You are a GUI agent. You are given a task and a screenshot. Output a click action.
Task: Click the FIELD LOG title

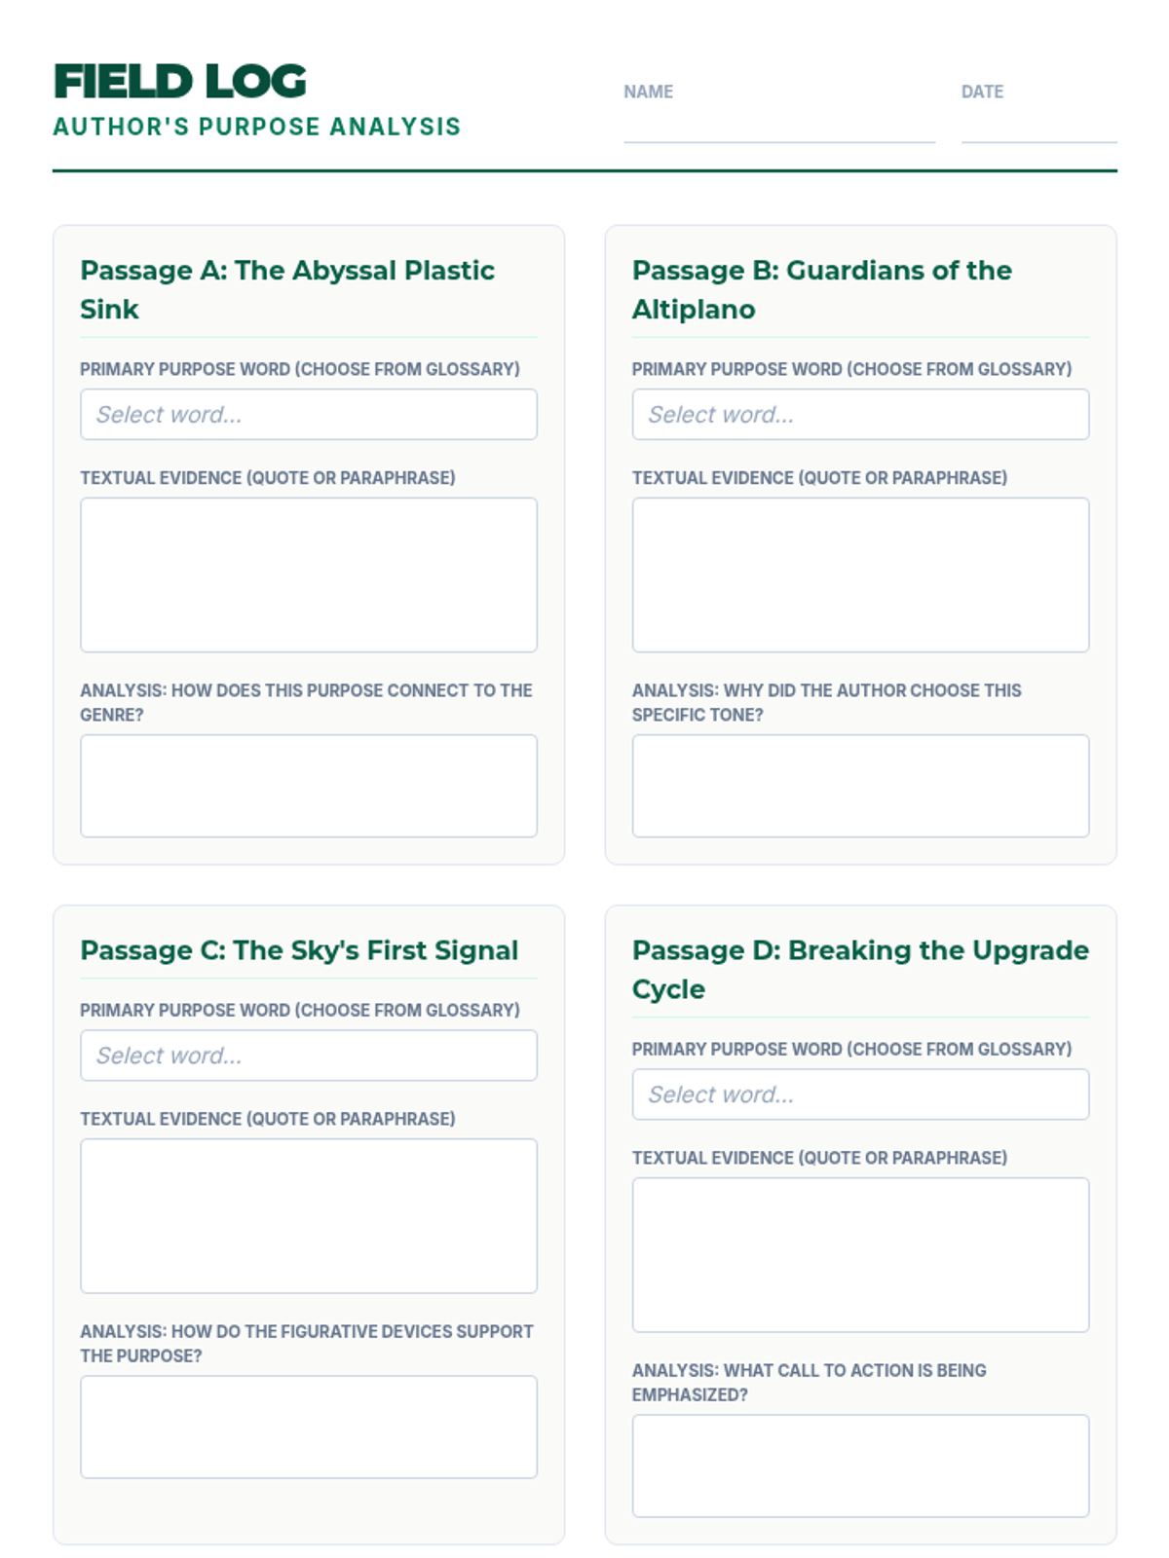point(180,82)
